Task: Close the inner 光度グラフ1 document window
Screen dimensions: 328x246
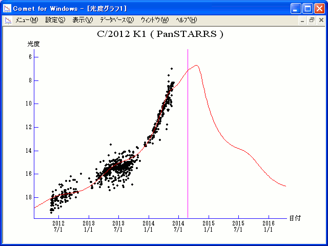Action: (x=321, y=20)
